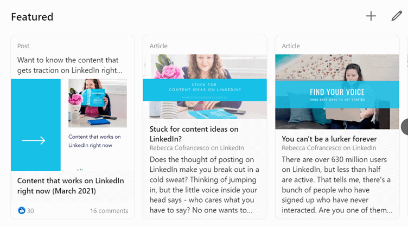The image size is (408, 226).
Task: Click description starting 'Does the thought of posting'
Action: pyautogui.click(x=204, y=185)
